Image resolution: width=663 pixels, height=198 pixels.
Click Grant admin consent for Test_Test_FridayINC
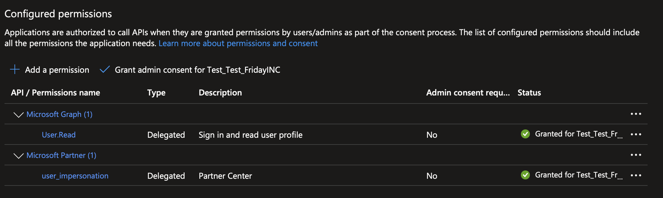click(x=197, y=70)
